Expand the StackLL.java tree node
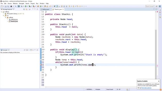This screenshot has height=91, width=162. [8, 21]
